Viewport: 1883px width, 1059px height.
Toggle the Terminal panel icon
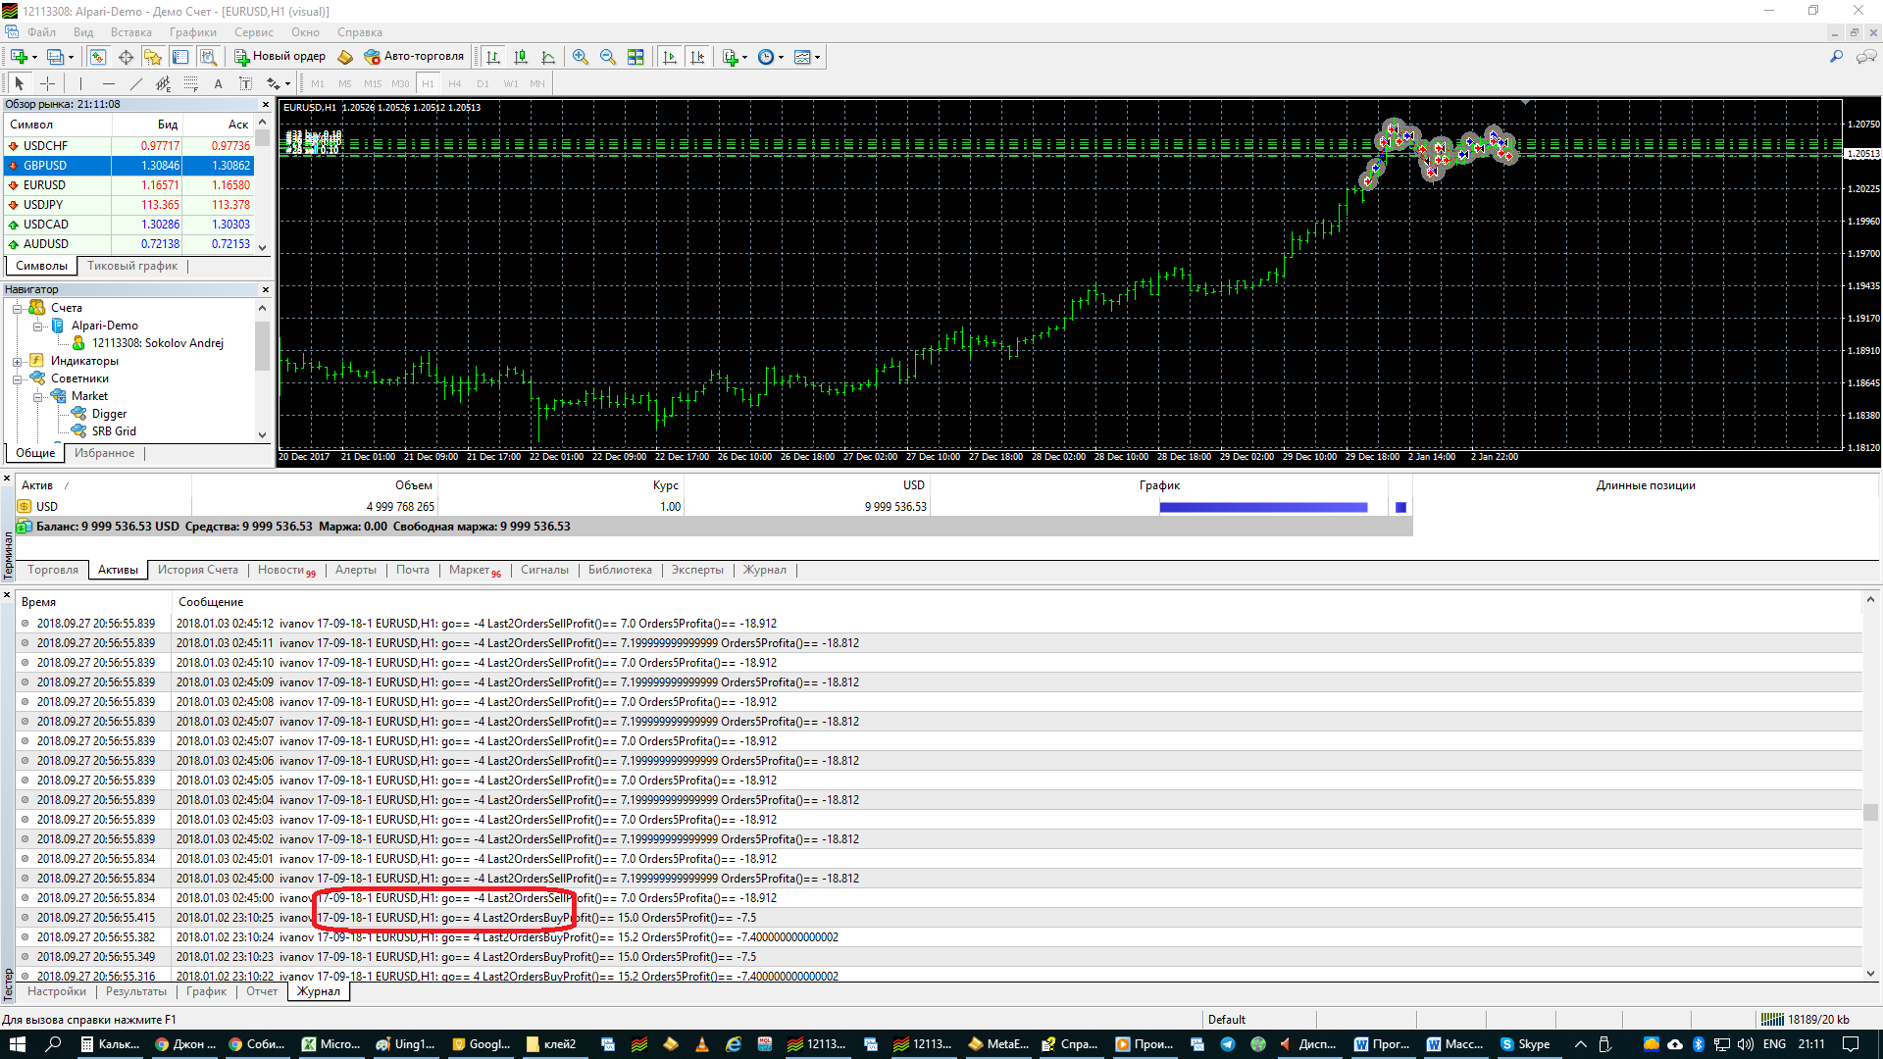pos(180,57)
